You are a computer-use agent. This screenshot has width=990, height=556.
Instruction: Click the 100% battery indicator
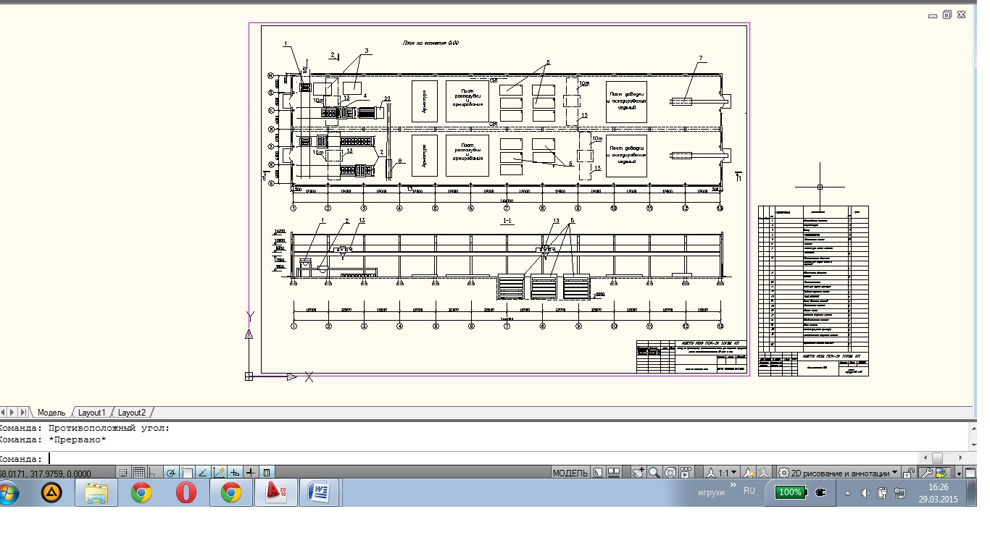(789, 492)
